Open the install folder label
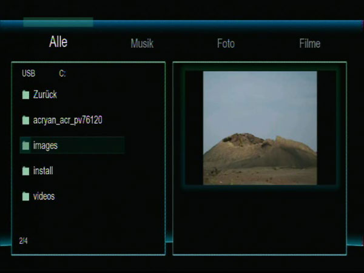Image resolution: width=364 pixels, height=273 pixels. (43, 171)
